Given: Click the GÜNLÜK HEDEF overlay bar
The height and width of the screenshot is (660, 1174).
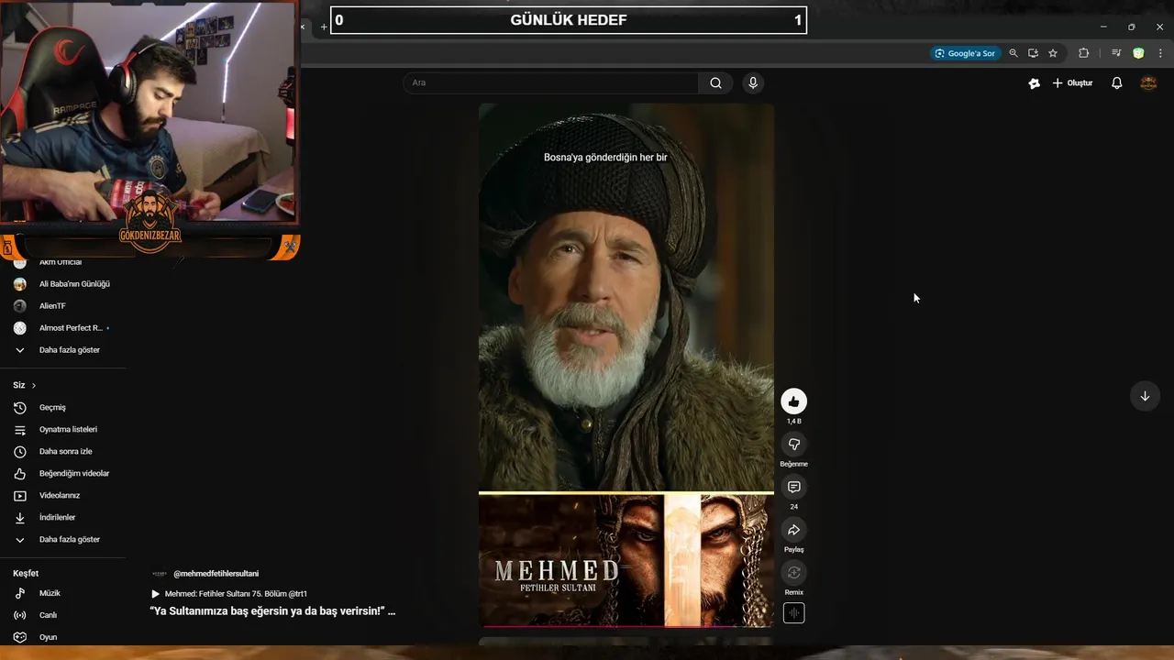Looking at the screenshot, I should tap(569, 20).
